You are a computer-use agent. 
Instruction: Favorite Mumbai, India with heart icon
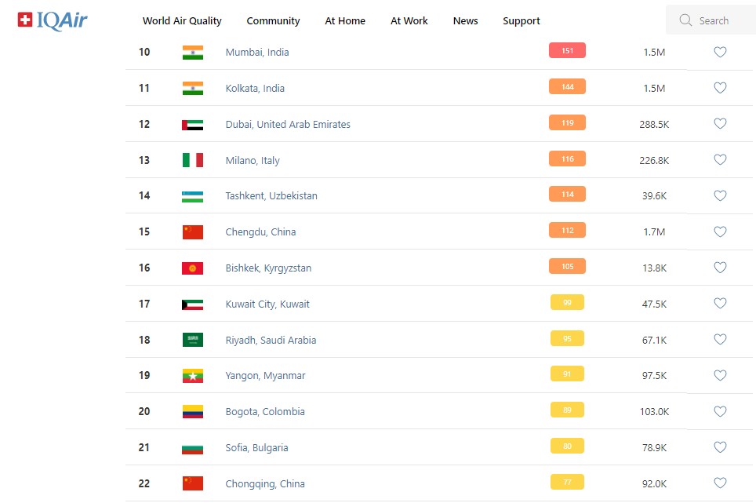point(720,53)
